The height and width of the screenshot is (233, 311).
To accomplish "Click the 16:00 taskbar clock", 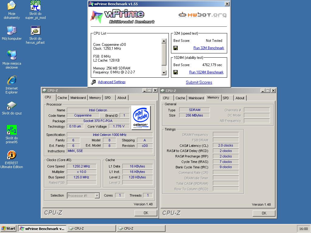I will (x=303, y=229).
